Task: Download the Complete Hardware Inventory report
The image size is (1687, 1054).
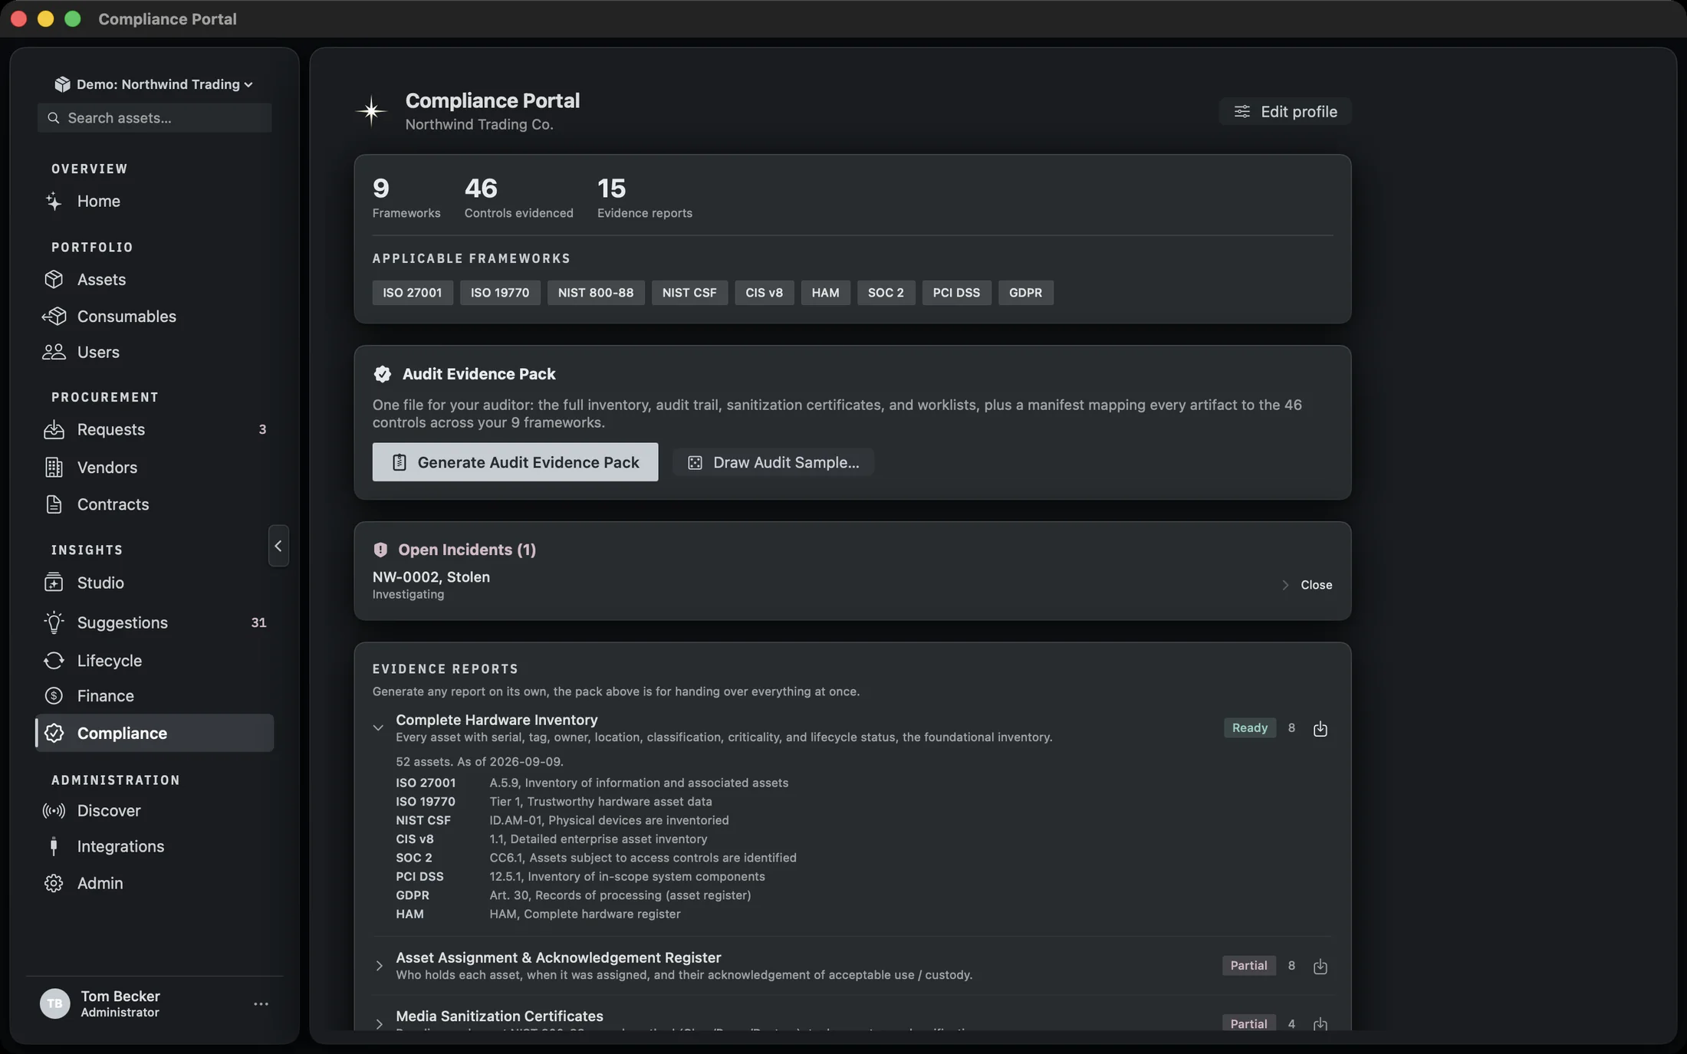Action: [1320, 728]
